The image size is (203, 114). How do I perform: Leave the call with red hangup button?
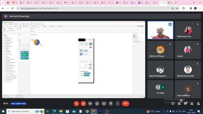[x=126, y=104]
